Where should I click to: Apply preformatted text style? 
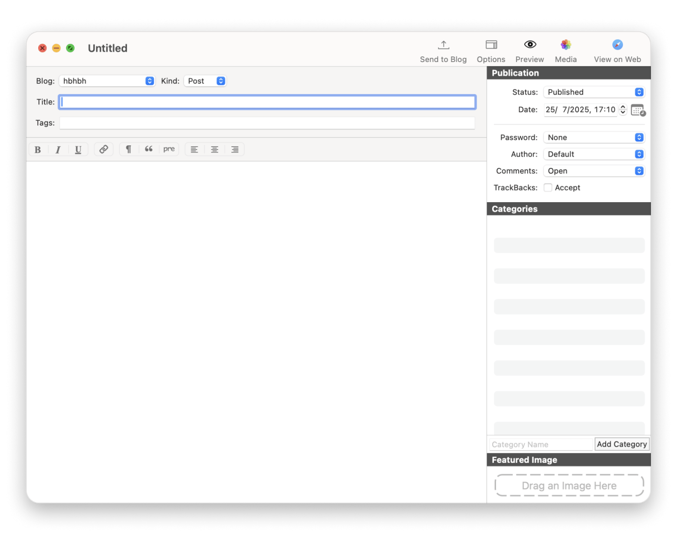click(169, 149)
